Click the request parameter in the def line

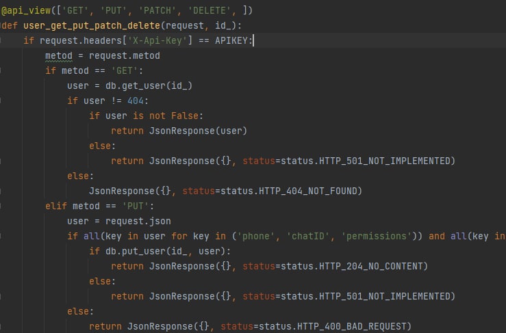(185, 25)
